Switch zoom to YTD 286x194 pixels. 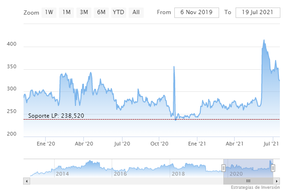118,12
